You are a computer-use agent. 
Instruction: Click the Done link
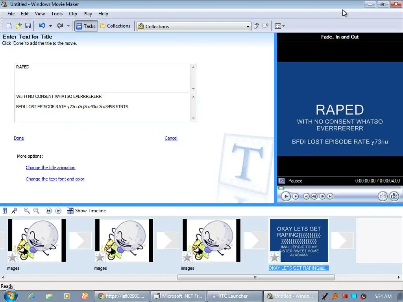19,138
